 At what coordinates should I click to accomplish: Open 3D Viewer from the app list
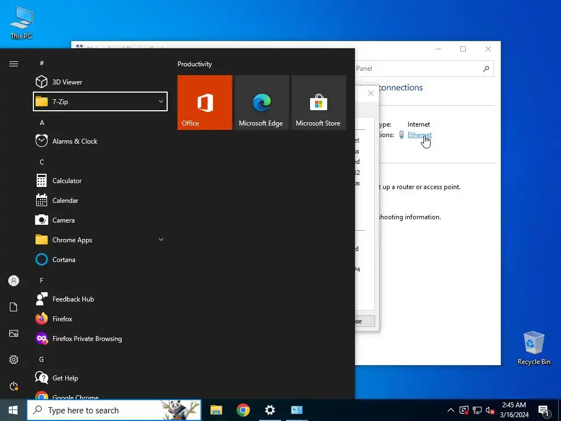100,82
